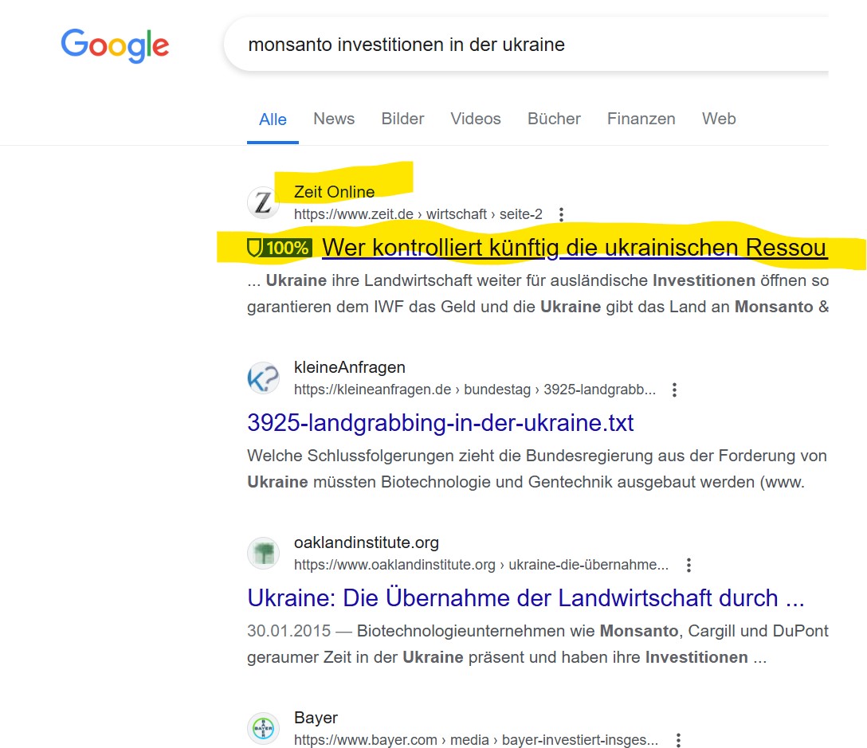Open more options for oaklandinstitute.org result
867x748 pixels.
tap(688, 565)
